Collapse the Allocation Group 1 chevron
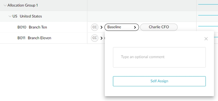This screenshot has height=101, width=218. click(5, 5)
